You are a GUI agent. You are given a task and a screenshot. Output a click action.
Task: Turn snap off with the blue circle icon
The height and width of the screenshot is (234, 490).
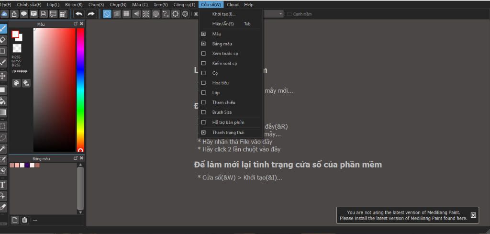point(107,14)
